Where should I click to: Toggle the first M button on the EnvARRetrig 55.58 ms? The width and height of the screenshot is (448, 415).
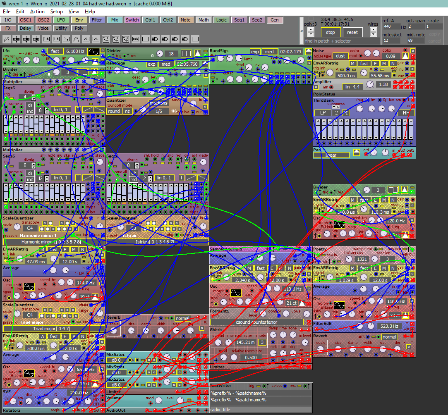(x=353, y=64)
